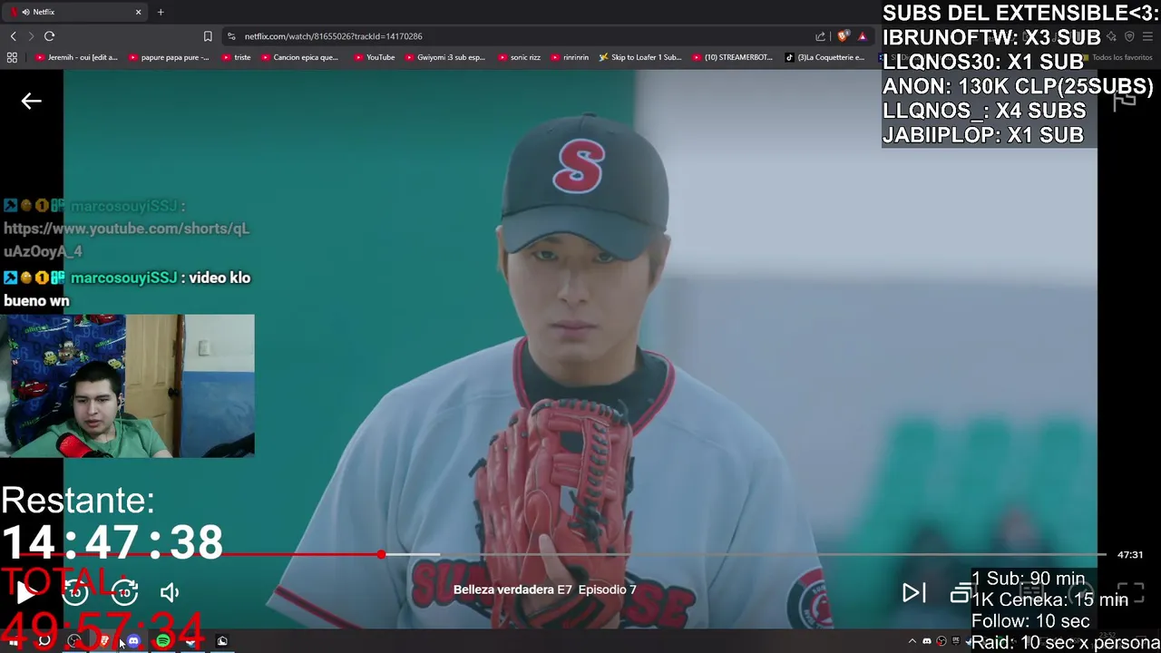This screenshot has width=1161, height=653.
Task: Open the Brave Shields lion icon
Action: click(844, 36)
